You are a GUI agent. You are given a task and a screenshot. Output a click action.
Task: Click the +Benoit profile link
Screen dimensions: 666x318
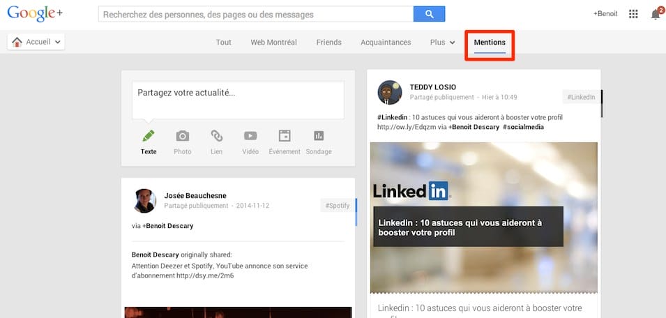pyautogui.click(x=605, y=14)
